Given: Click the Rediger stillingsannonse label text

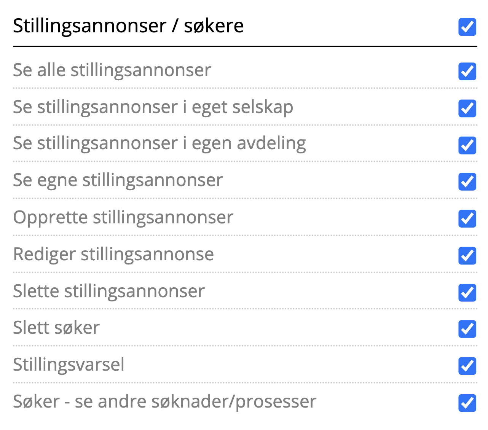Looking at the screenshot, I should [x=113, y=255].
